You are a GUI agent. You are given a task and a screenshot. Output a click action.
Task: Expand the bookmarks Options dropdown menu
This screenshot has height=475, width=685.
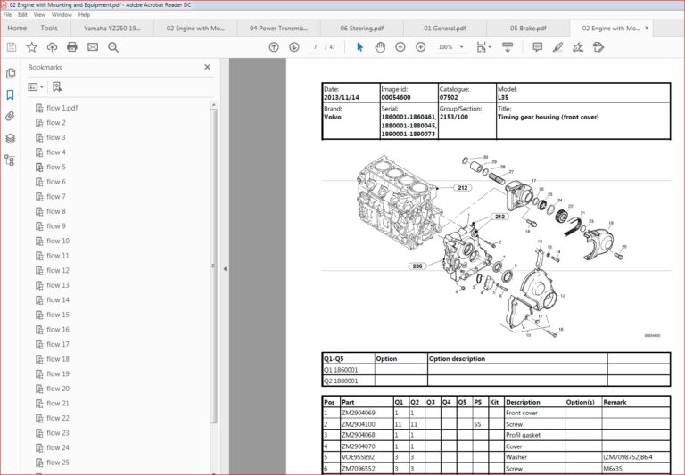click(36, 86)
